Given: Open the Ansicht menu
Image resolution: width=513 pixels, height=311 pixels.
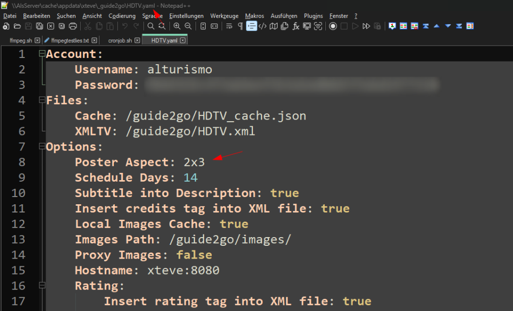Looking at the screenshot, I should 92,16.
